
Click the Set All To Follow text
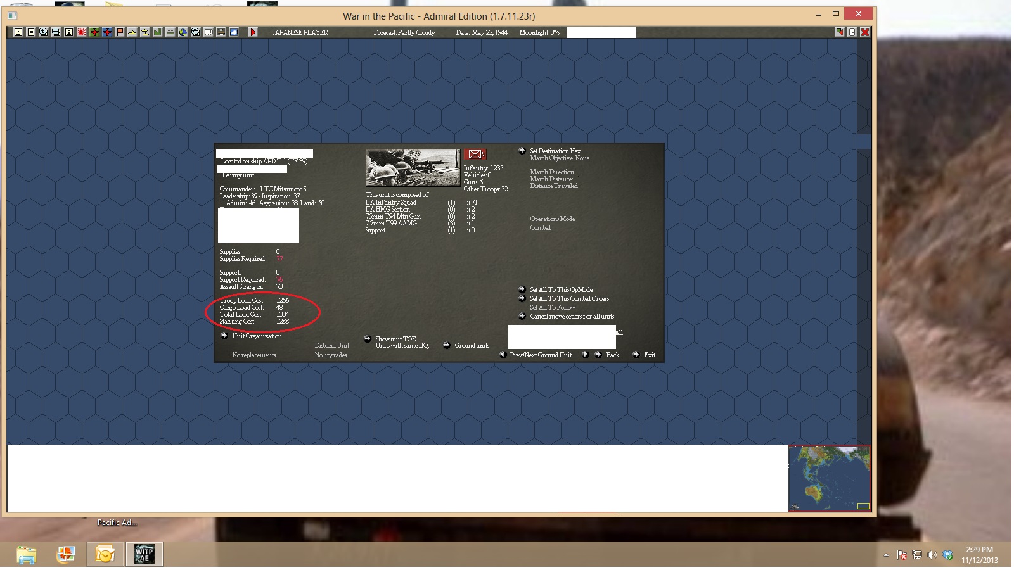coord(553,307)
